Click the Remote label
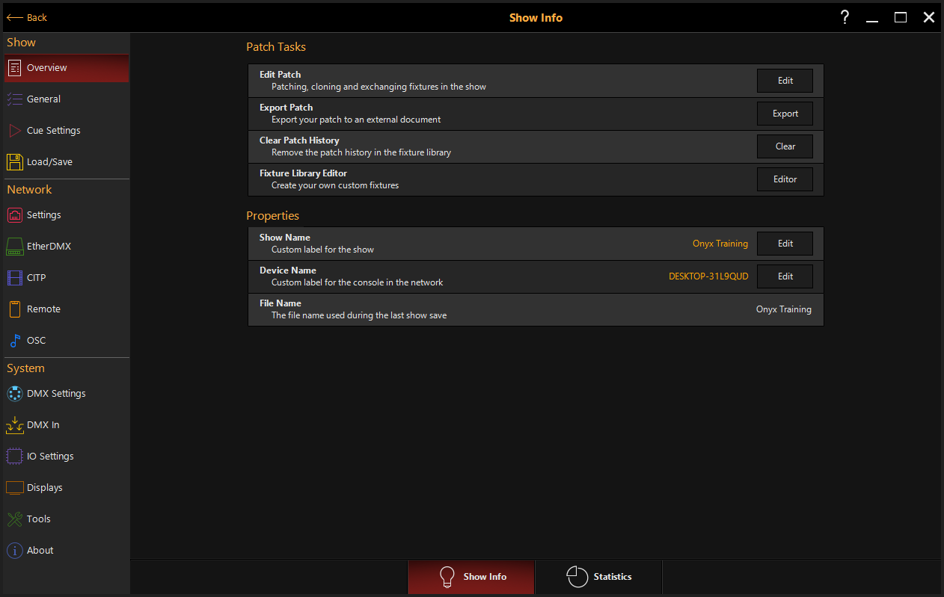Viewport: 944px width, 597px height. (43, 309)
